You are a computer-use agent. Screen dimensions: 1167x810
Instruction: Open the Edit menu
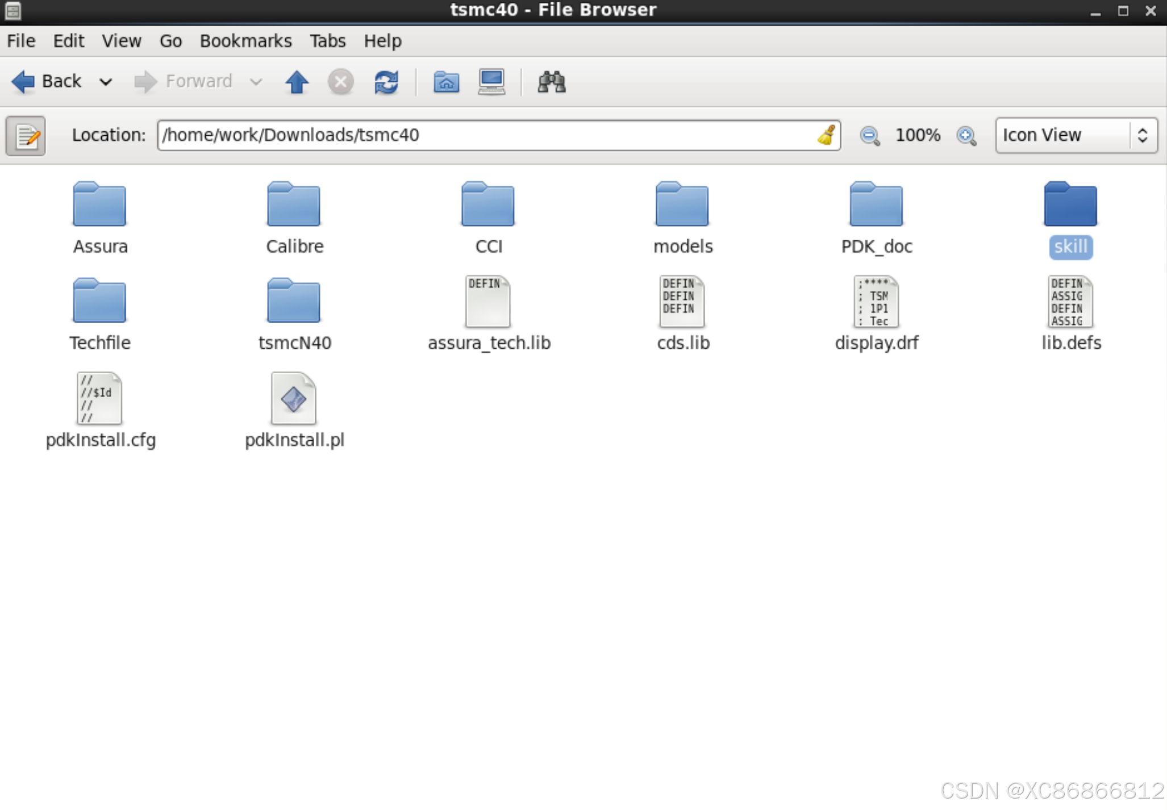coord(69,41)
